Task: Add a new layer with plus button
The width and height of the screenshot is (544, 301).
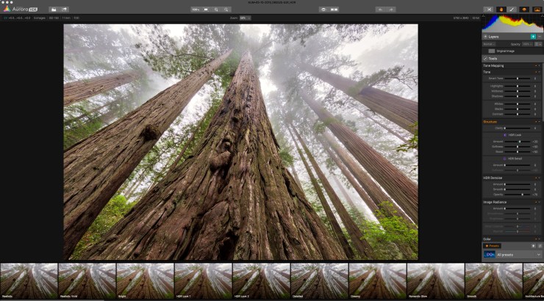Action: point(533,37)
